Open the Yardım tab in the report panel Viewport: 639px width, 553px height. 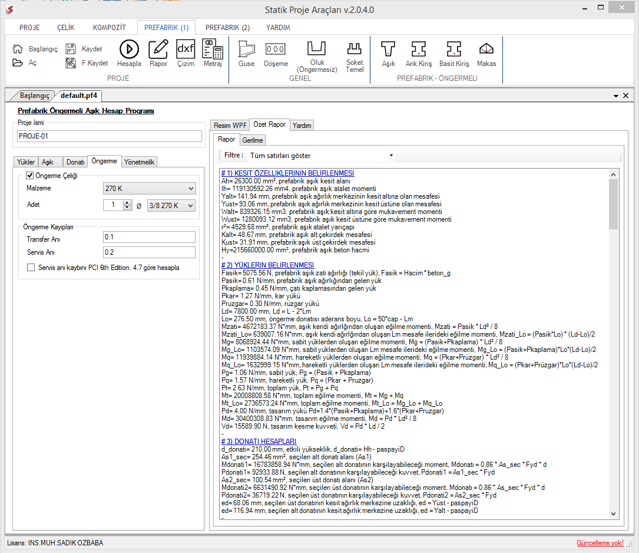[x=302, y=125]
